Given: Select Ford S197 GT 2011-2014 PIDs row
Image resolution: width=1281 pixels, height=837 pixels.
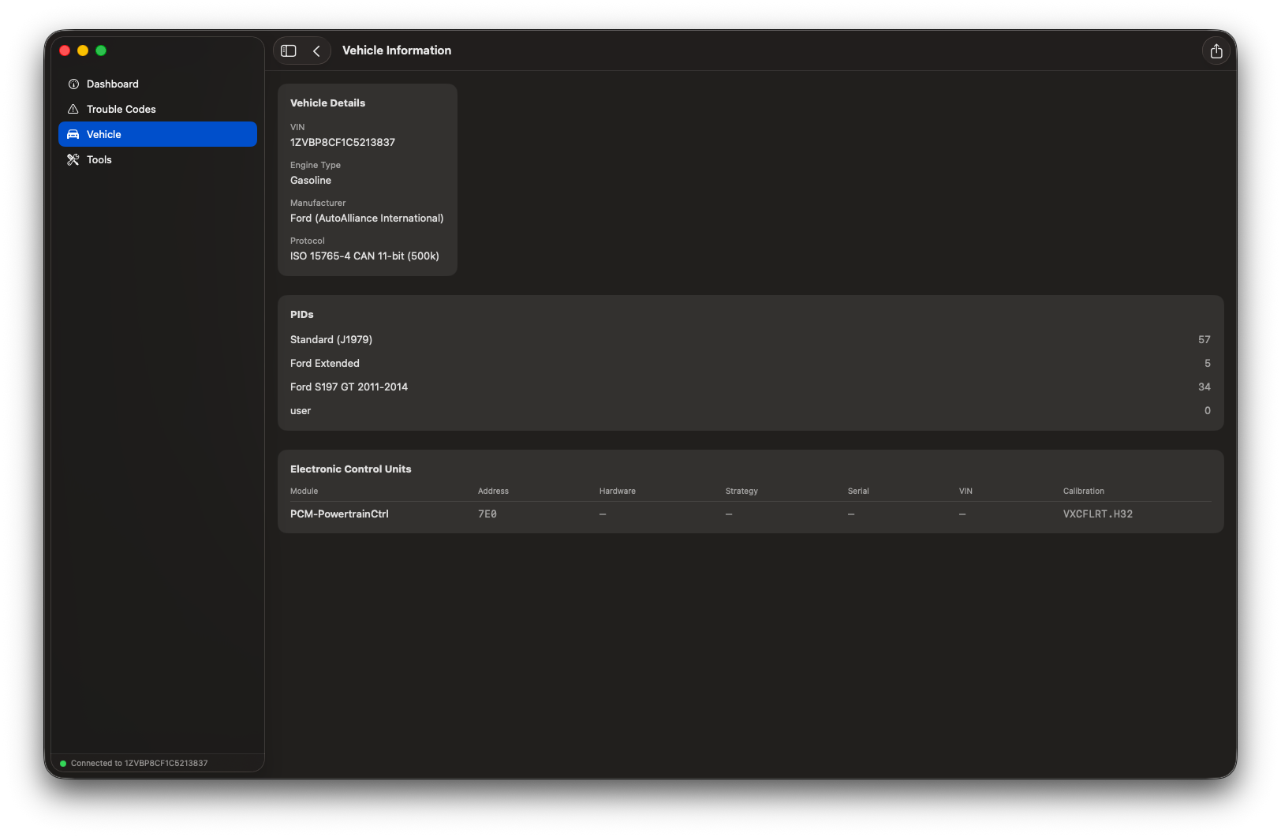Looking at the screenshot, I should 750,387.
